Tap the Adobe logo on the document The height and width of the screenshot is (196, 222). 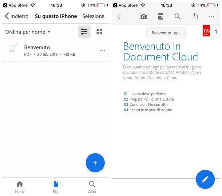point(206,31)
